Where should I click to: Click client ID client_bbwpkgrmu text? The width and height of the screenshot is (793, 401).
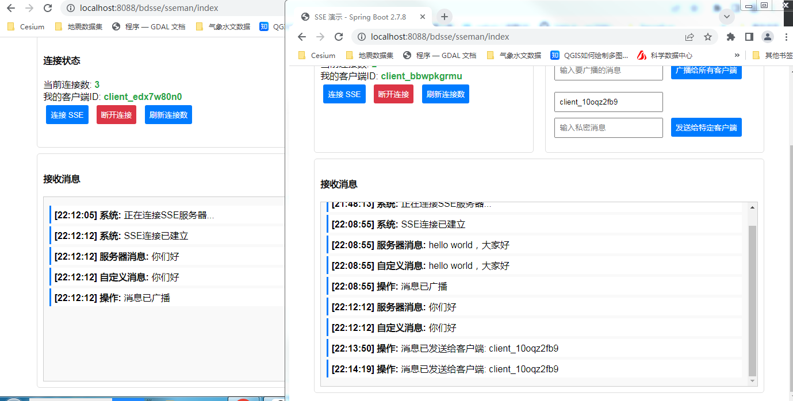[x=422, y=76]
